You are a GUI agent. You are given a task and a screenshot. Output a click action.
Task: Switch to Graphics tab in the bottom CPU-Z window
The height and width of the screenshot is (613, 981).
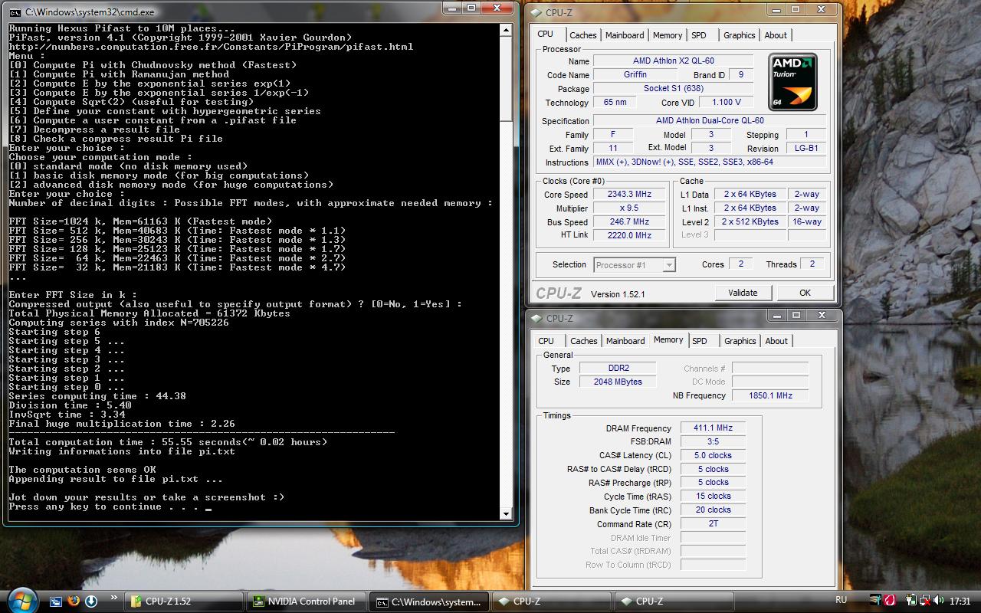tap(740, 341)
